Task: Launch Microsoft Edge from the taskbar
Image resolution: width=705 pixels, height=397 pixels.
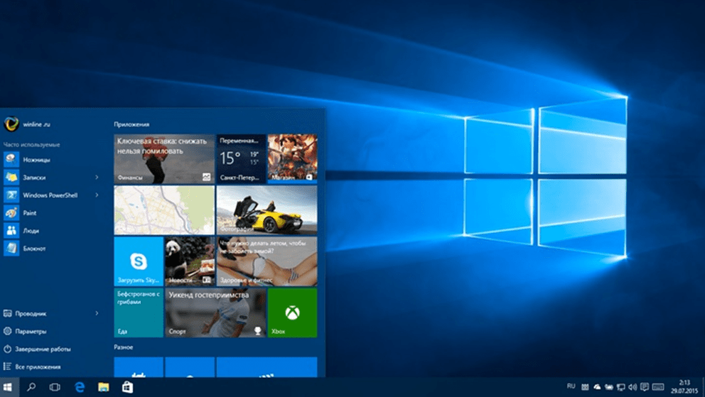Action: point(80,387)
